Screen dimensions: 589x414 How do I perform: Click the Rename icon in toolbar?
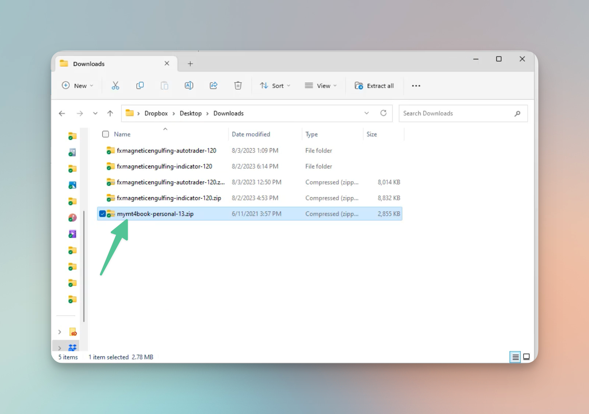189,86
